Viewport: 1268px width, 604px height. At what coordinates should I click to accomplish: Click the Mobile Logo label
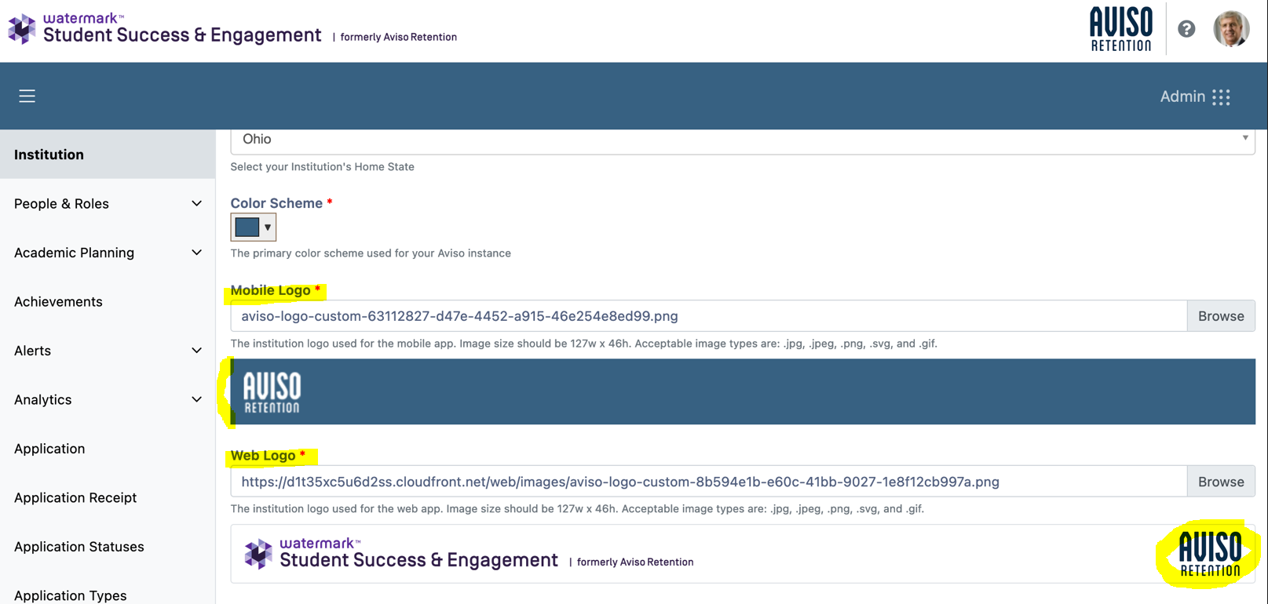271,290
